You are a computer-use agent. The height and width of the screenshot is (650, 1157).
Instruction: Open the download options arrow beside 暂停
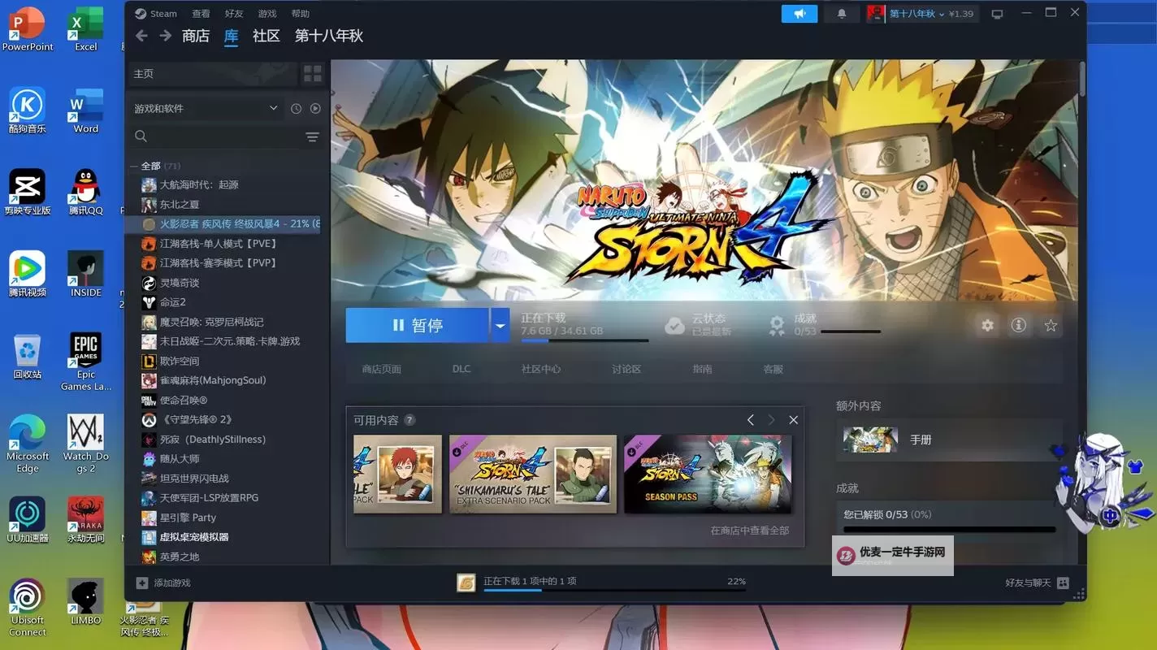[x=500, y=325]
